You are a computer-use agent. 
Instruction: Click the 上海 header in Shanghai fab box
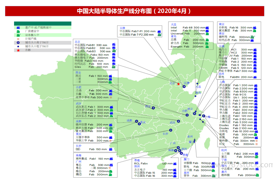tap(222, 82)
